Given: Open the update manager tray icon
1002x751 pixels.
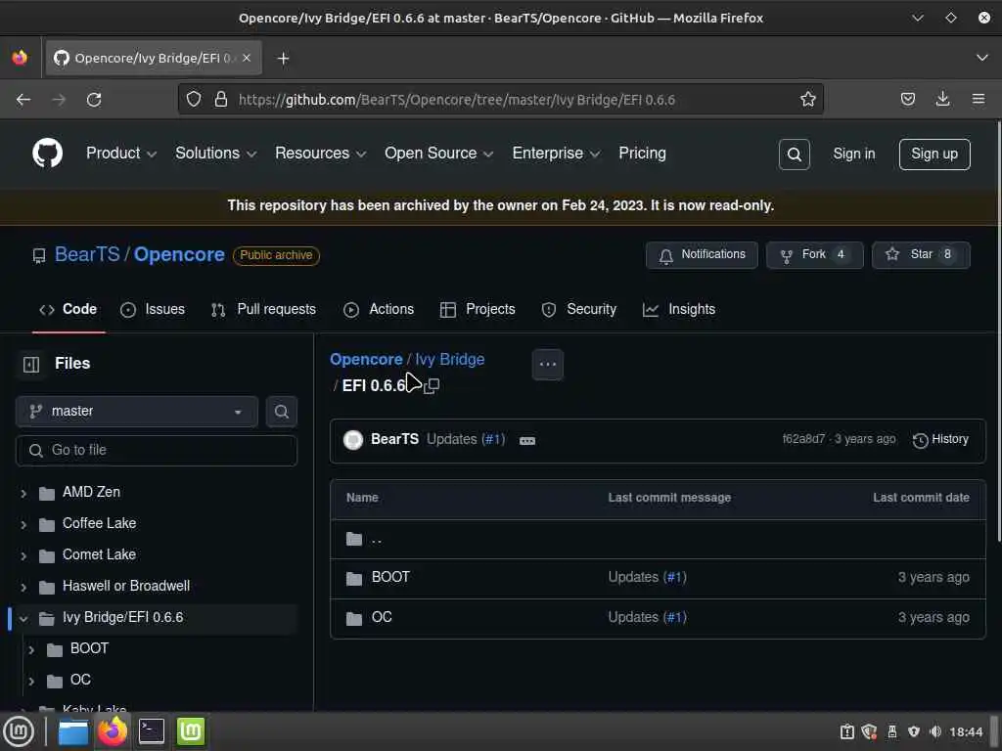Looking at the screenshot, I should pos(869,731).
